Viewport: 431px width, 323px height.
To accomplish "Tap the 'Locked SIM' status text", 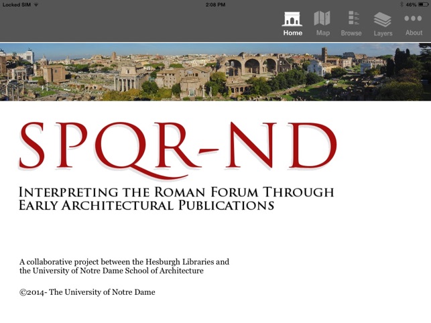I will tap(17, 5).
